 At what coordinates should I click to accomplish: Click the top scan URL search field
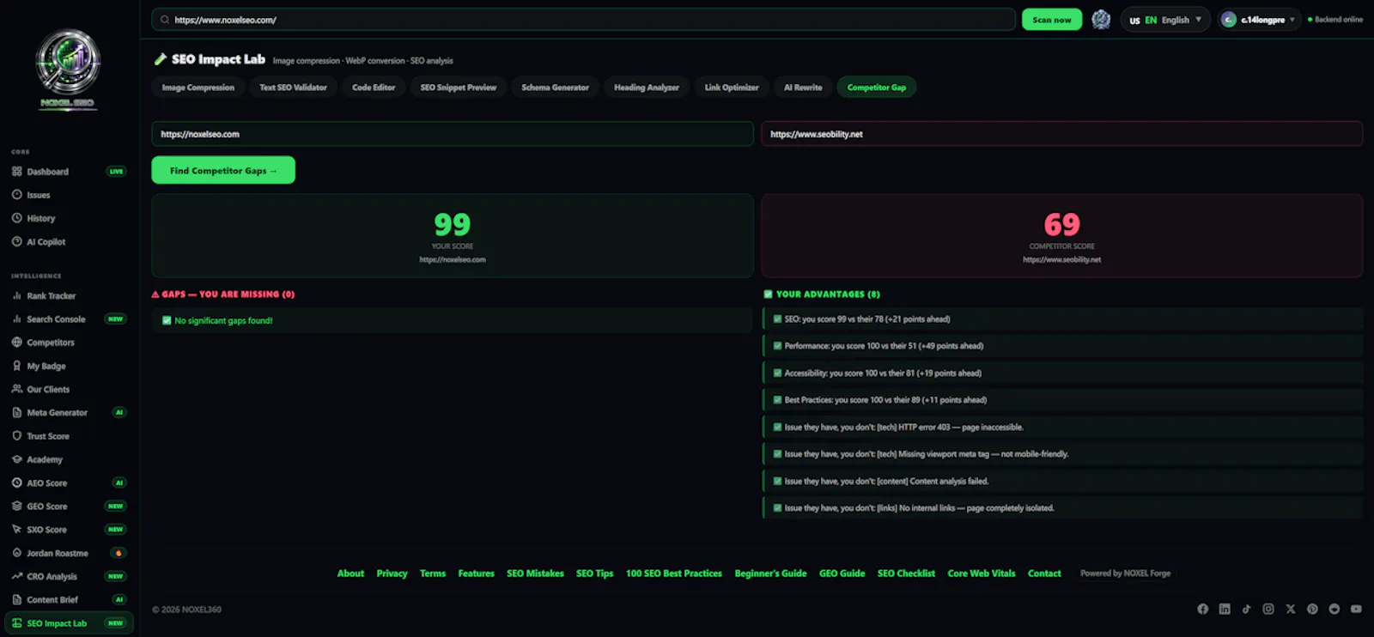pyautogui.click(x=584, y=20)
